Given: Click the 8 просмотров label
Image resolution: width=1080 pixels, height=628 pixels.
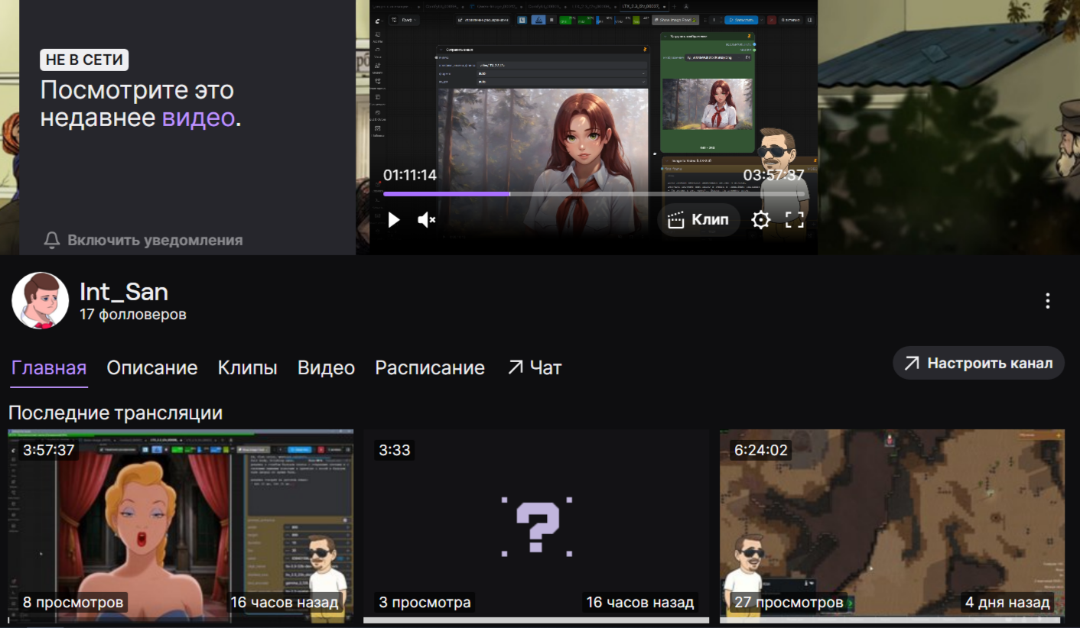Looking at the screenshot, I should click(73, 602).
